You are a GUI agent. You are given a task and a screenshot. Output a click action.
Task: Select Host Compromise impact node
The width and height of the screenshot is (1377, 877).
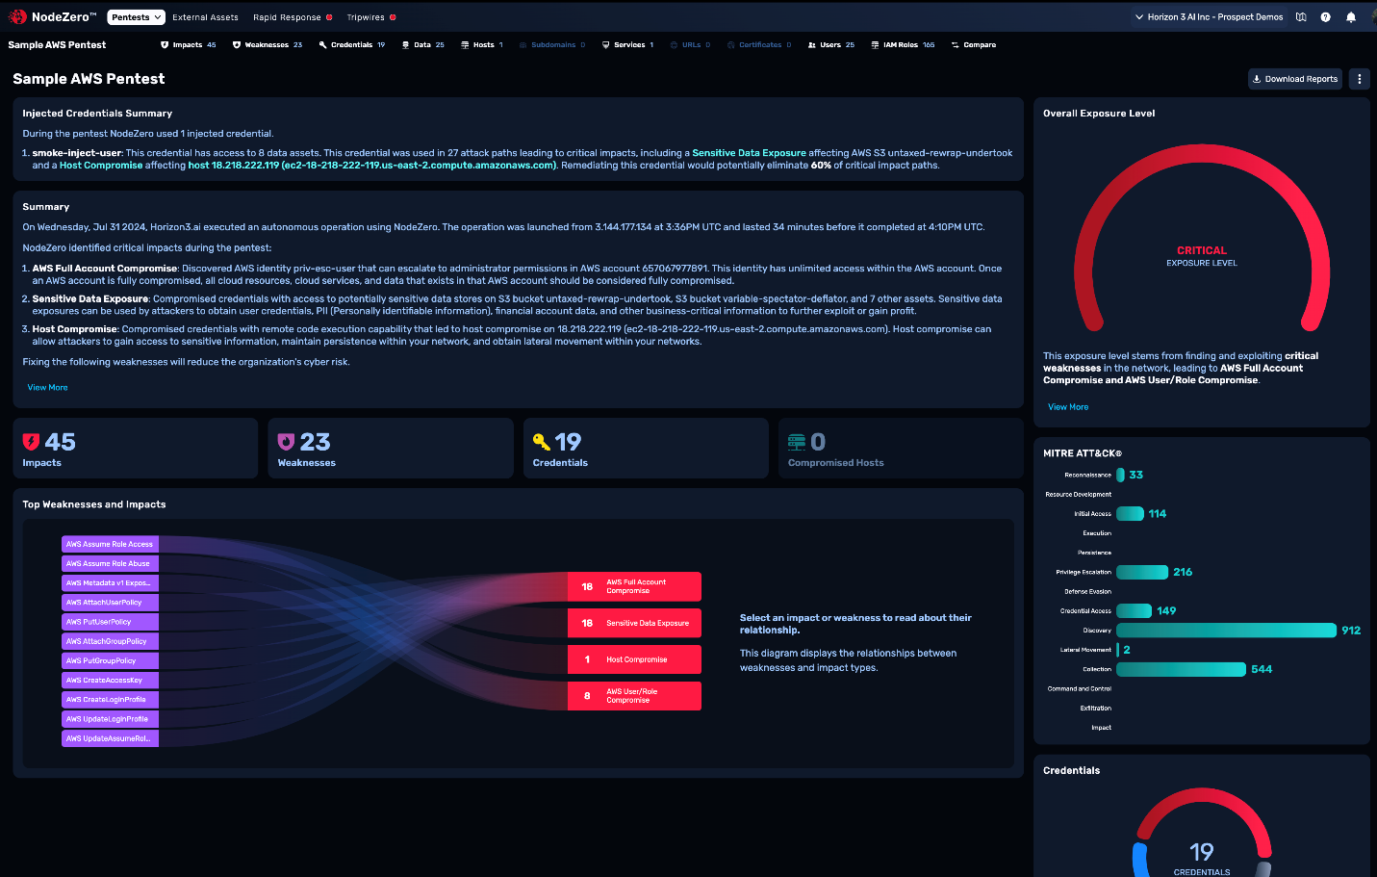[634, 659]
